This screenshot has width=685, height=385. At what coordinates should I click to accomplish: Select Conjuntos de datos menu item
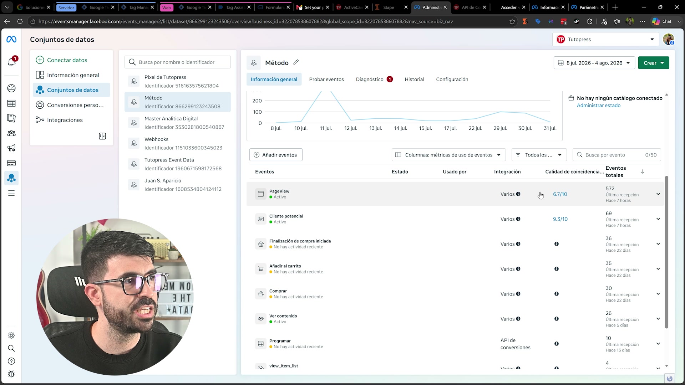[71, 90]
